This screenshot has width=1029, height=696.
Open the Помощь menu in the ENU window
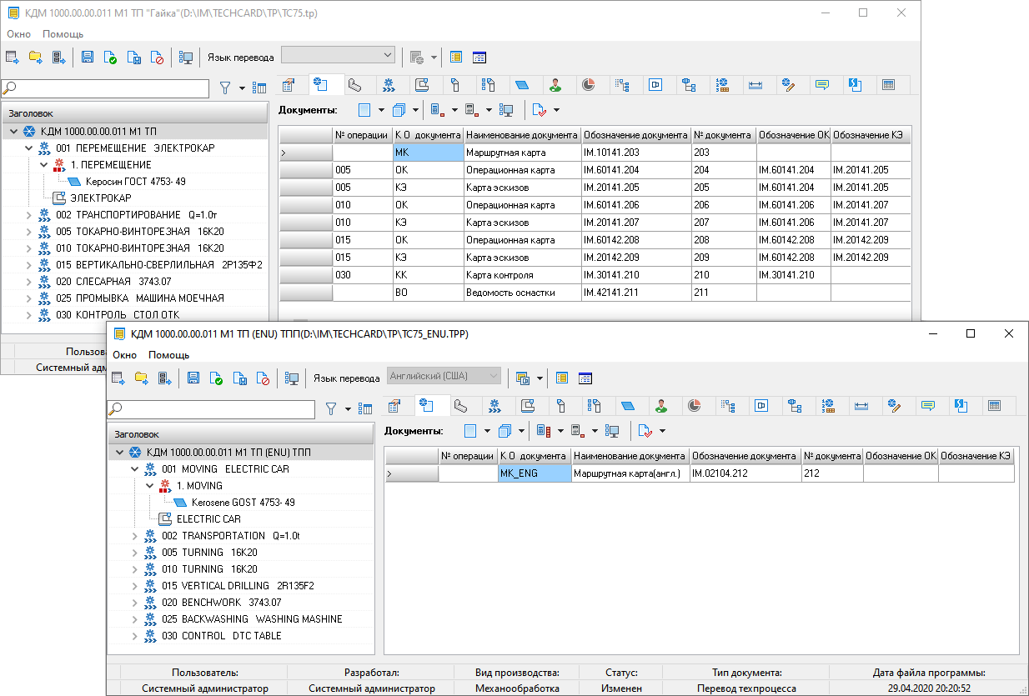[168, 354]
